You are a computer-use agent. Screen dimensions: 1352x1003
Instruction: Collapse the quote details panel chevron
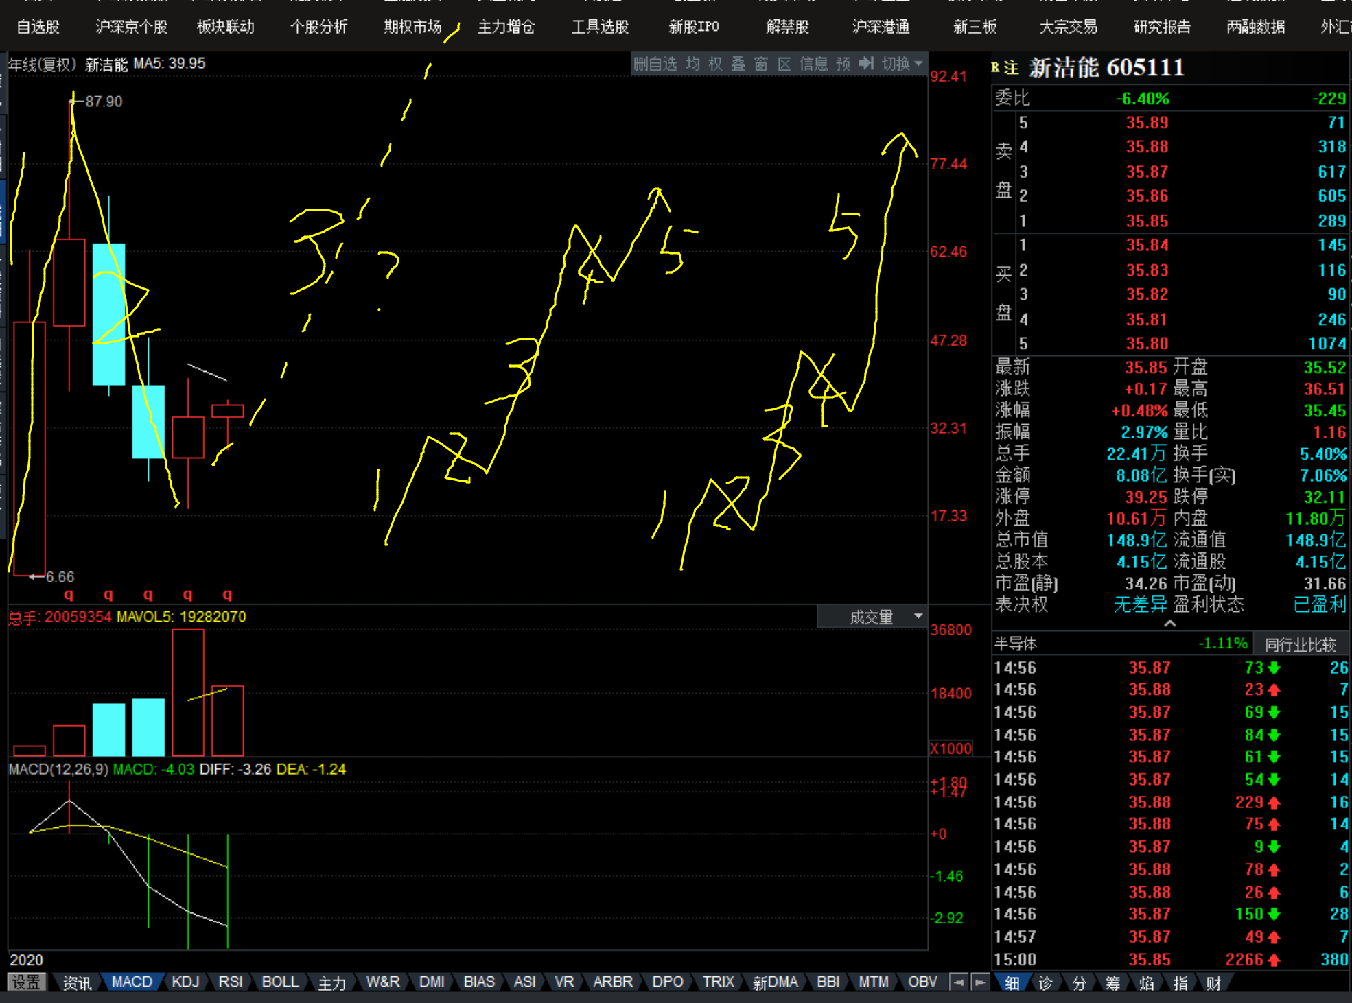[1170, 623]
